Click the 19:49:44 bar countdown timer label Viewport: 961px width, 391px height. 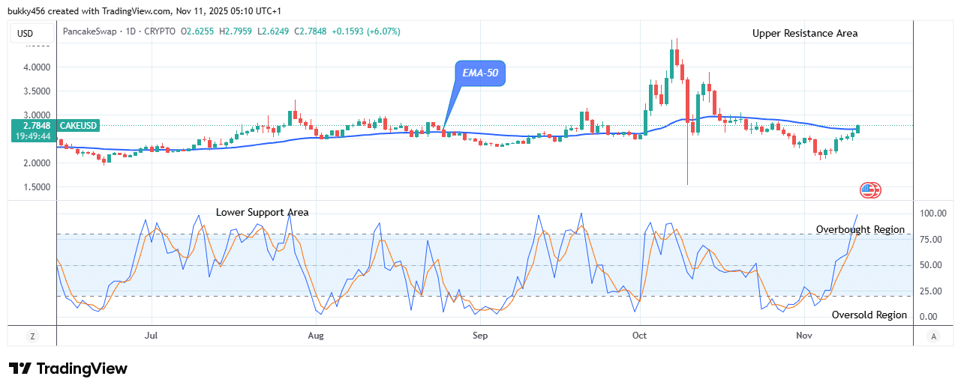(x=26, y=136)
